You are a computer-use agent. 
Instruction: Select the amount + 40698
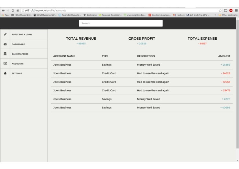(225, 108)
